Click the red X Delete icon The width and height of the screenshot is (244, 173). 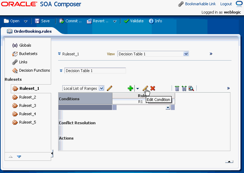click(153, 88)
